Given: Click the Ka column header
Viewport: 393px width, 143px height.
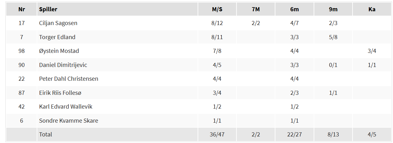Looking at the screenshot, I should 372,9.
